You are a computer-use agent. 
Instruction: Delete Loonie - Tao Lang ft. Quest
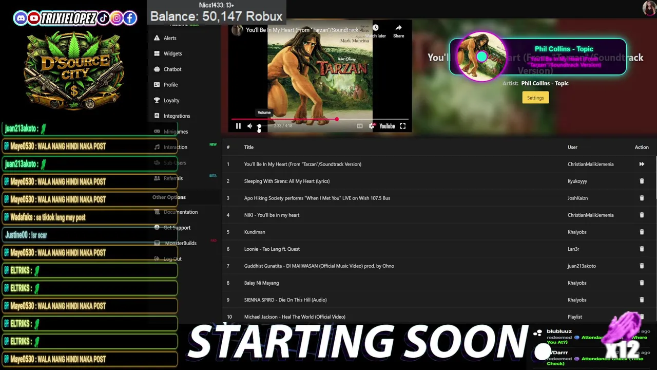(642, 249)
